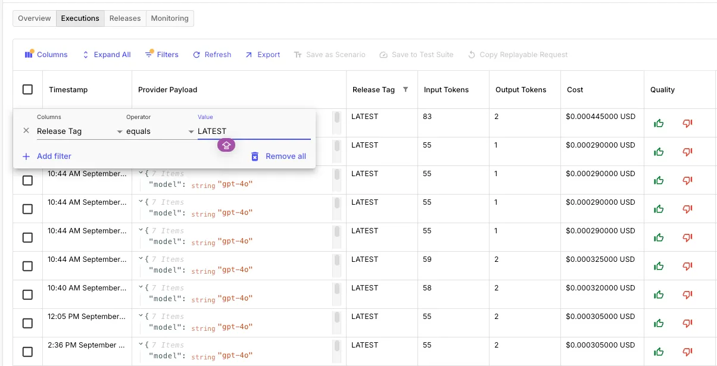Check the 10:40 AM execution row
The width and height of the screenshot is (717, 366).
click(27, 295)
